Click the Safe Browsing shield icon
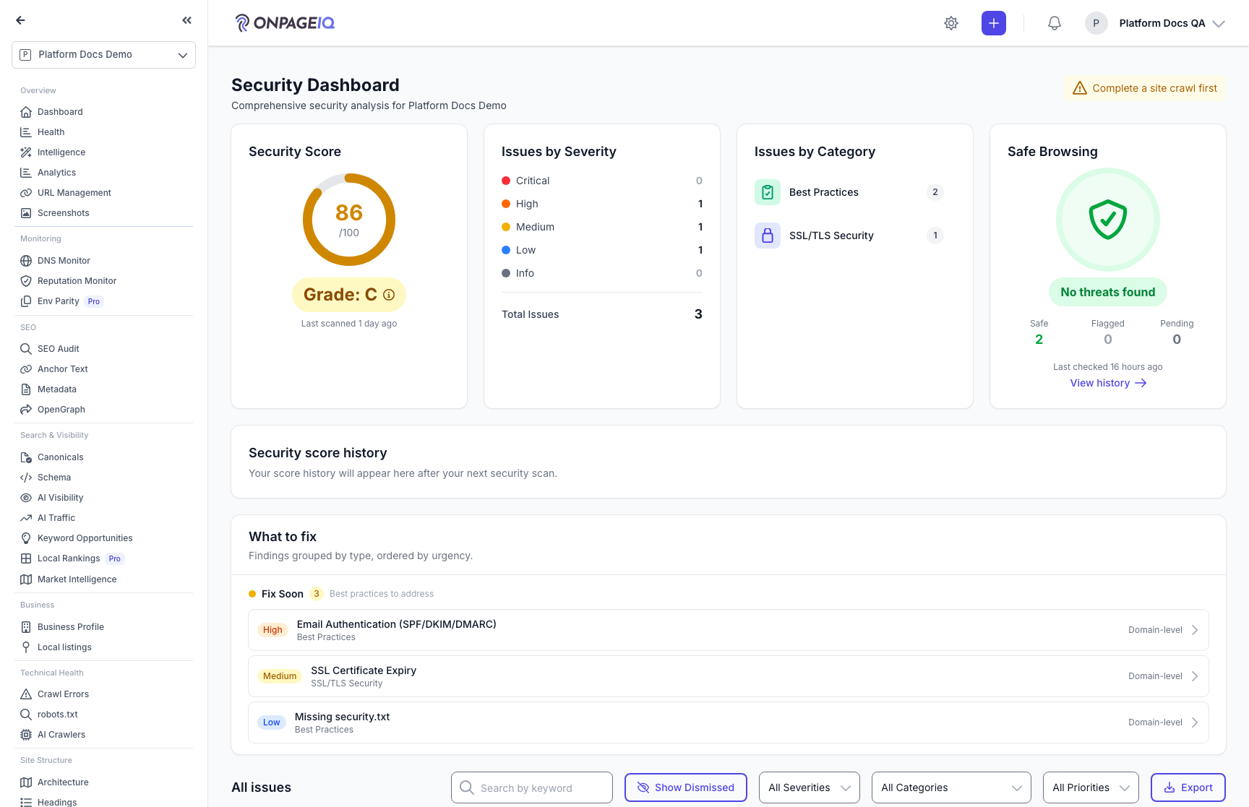The width and height of the screenshot is (1249, 807). coord(1108,220)
